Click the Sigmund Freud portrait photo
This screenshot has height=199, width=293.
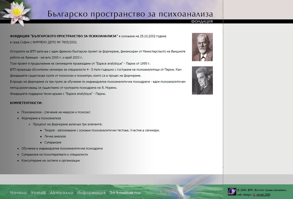(x=202, y=47)
